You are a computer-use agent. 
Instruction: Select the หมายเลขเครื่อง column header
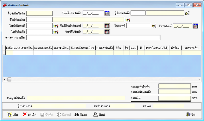(23, 48)
